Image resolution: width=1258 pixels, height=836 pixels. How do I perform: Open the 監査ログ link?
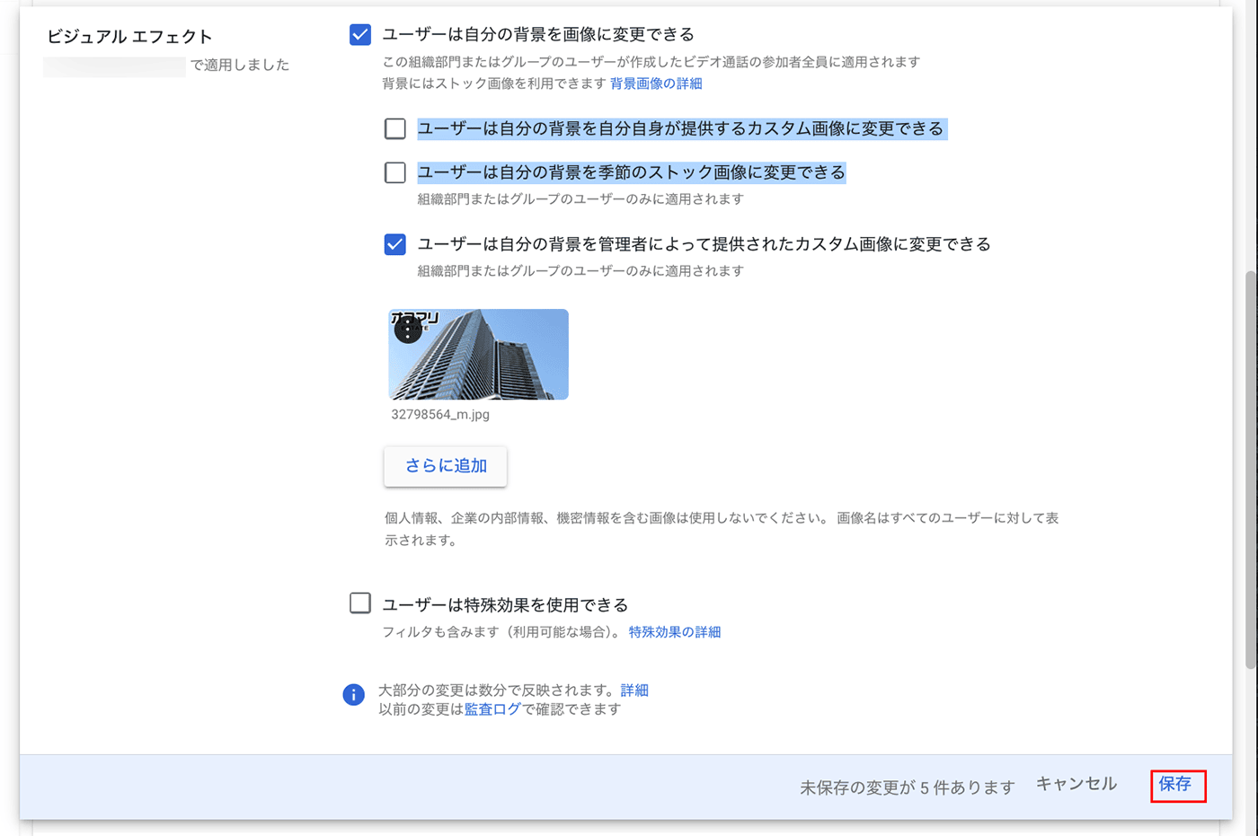[x=492, y=709]
